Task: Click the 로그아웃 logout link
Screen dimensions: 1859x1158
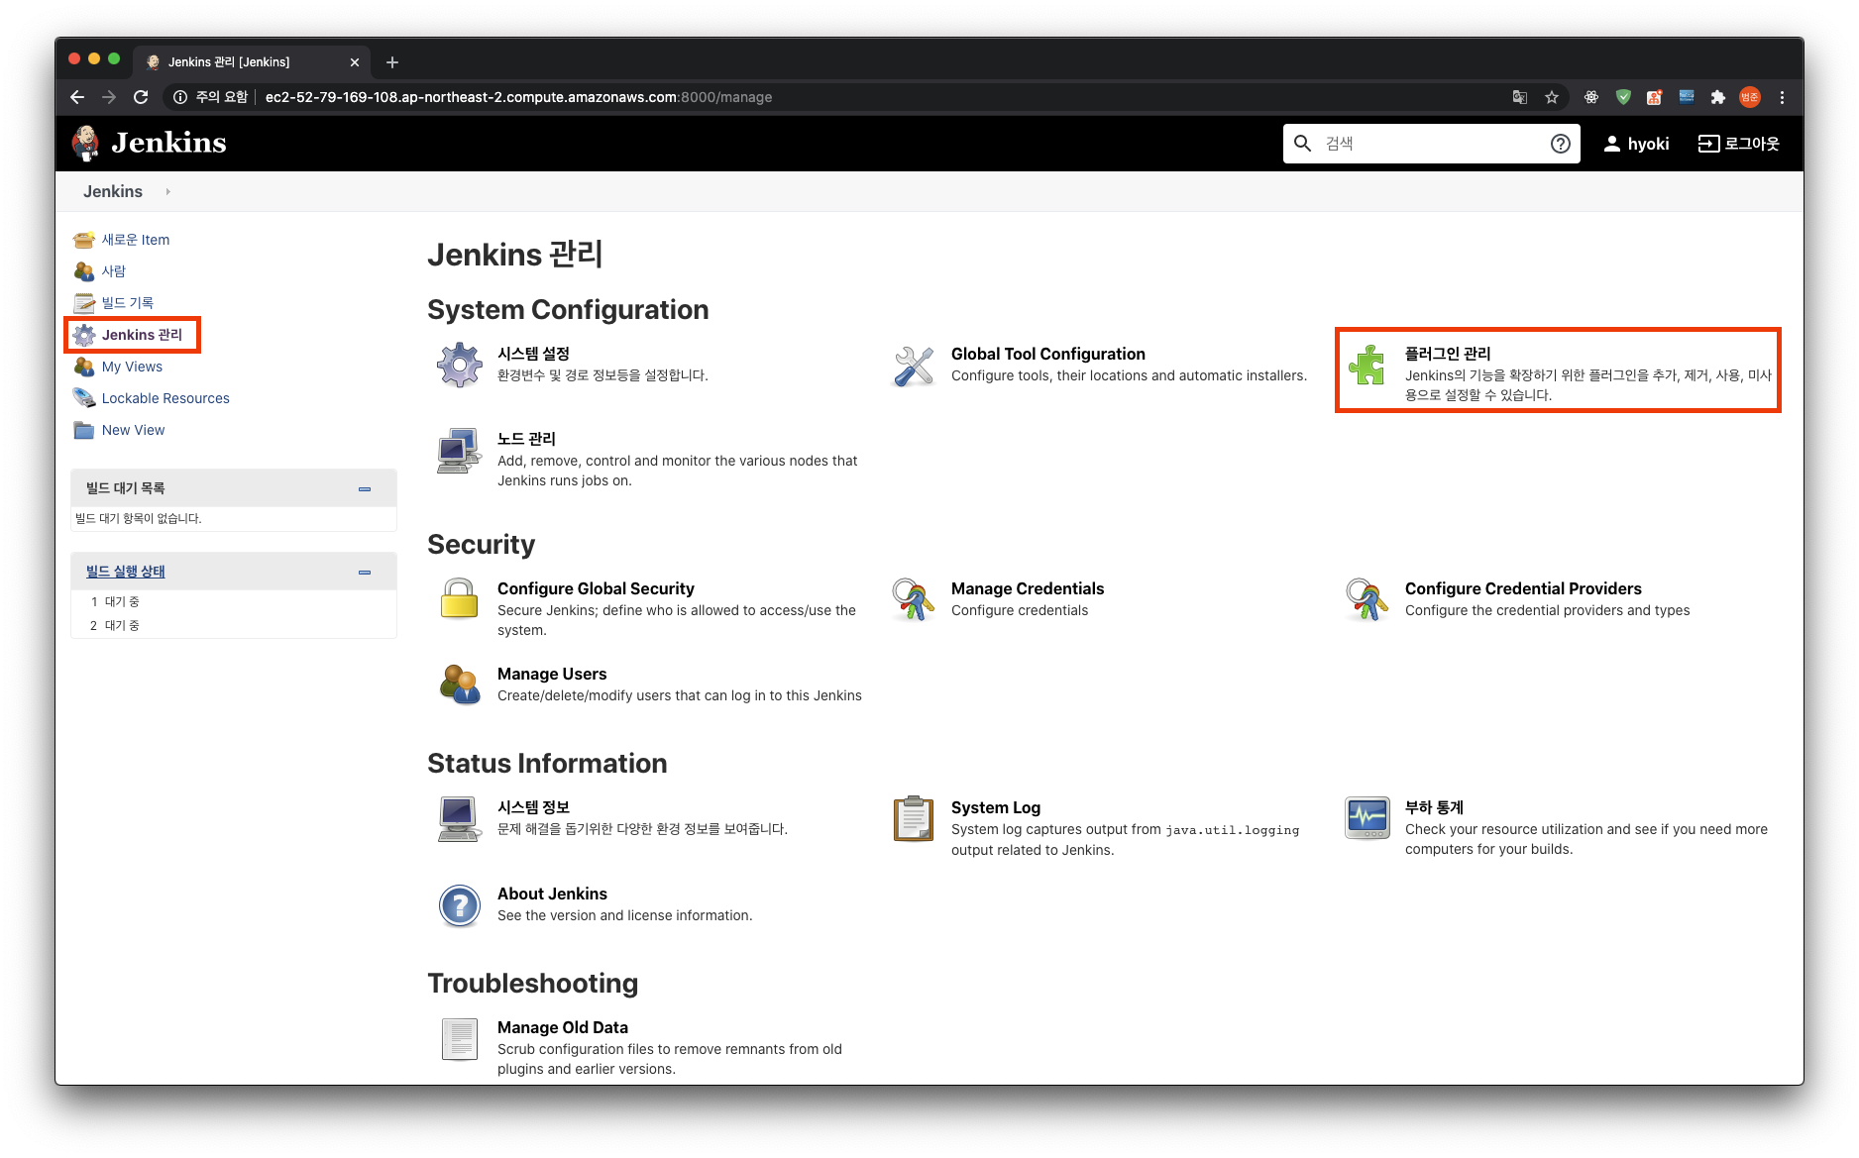Action: tap(1739, 144)
